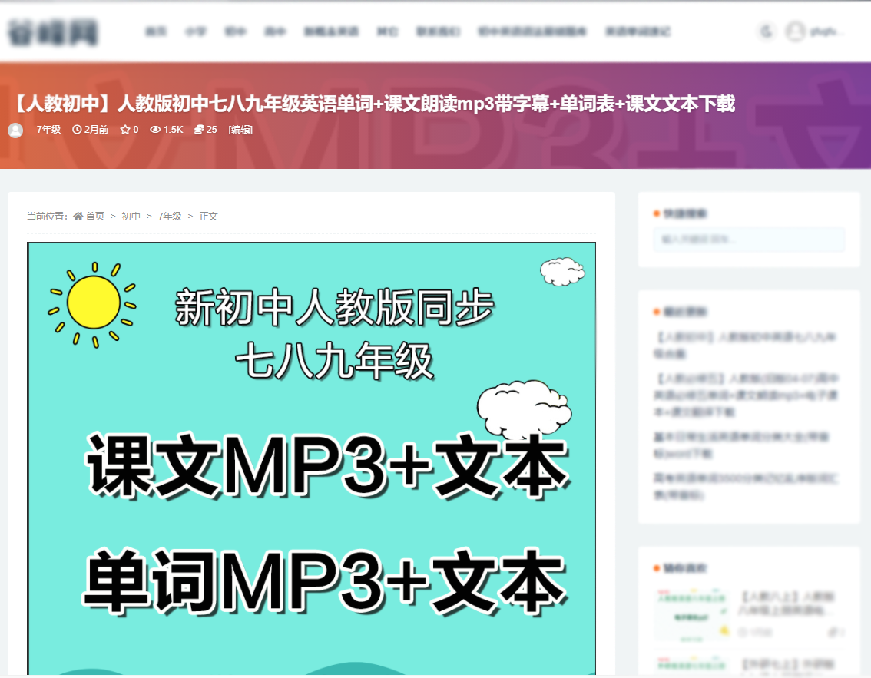This screenshot has height=678, width=871.
Task: Open the teal 课文MP3+文本 cover image
Action: tap(312, 458)
